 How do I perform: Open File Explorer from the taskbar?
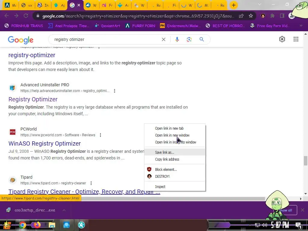(x=52, y=225)
